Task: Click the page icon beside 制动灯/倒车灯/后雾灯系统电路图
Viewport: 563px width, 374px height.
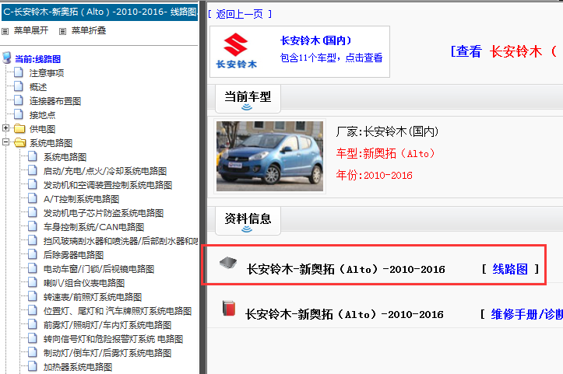Action: click(x=33, y=352)
